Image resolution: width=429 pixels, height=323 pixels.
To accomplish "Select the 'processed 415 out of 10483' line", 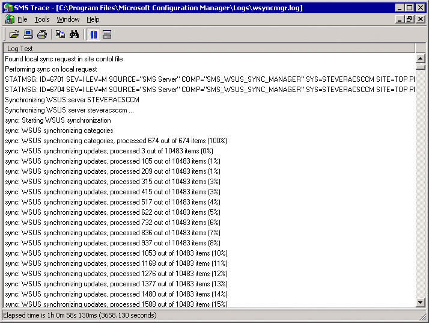I will pos(209,192).
